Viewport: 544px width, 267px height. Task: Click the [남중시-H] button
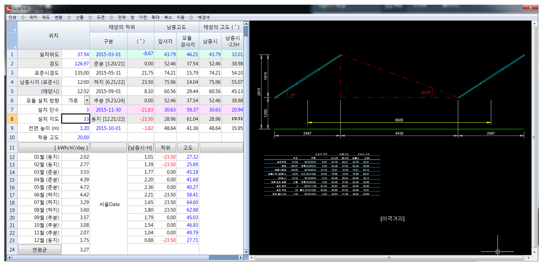click(x=141, y=148)
